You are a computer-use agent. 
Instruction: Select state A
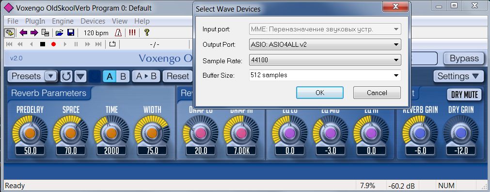(x=110, y=76)
